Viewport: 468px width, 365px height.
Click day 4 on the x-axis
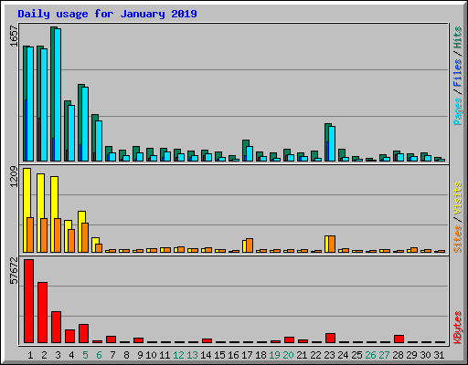pyautogui.click(x=71, y=355)
